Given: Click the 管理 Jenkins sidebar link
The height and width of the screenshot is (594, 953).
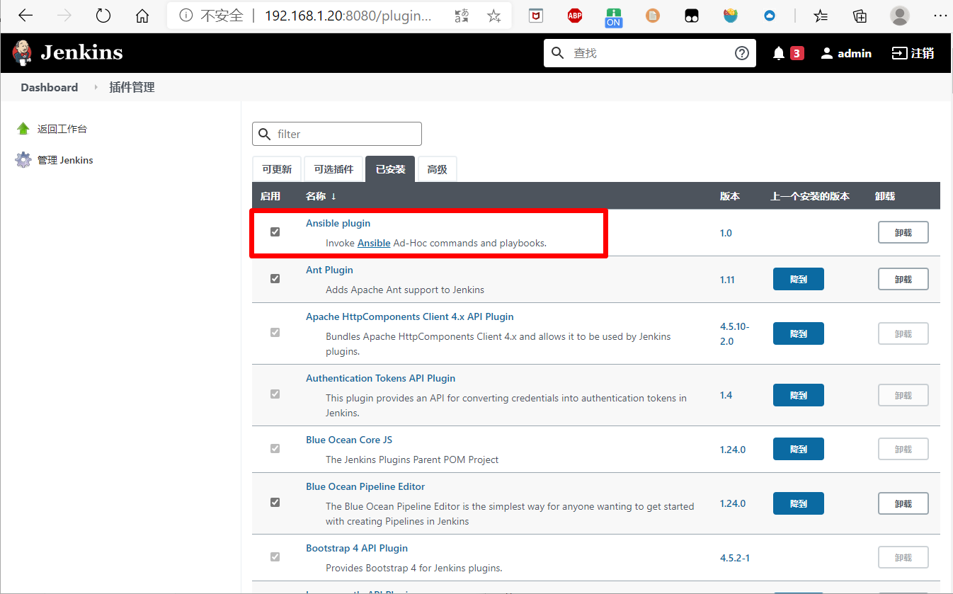Looking at the screenshot, I should coord(65,160).
